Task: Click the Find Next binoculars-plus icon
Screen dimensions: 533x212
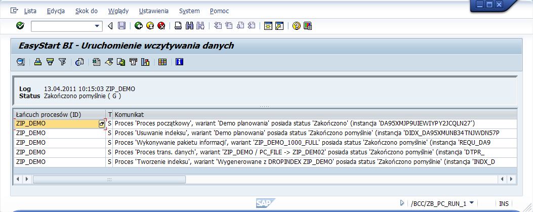Action: [x=200, y=26]
